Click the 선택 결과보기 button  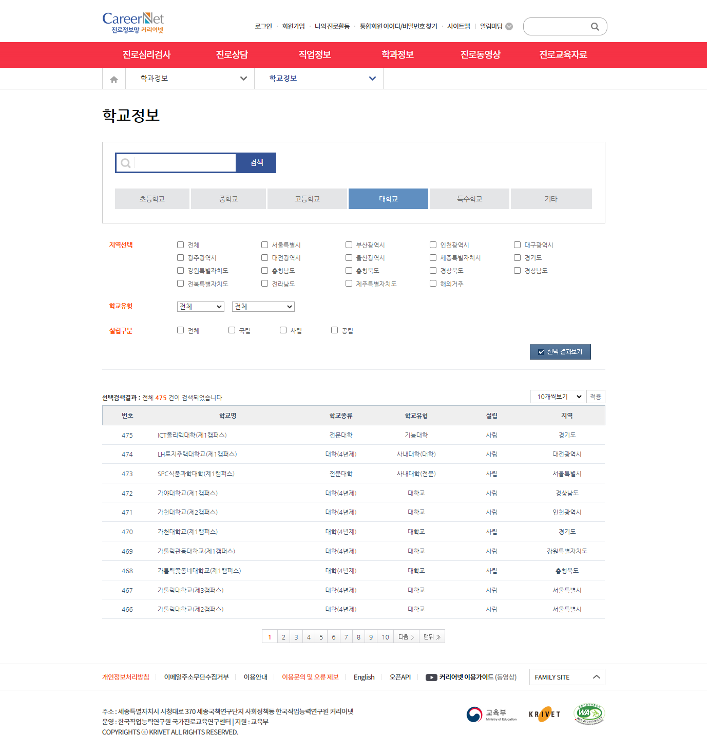coord(560,352)
